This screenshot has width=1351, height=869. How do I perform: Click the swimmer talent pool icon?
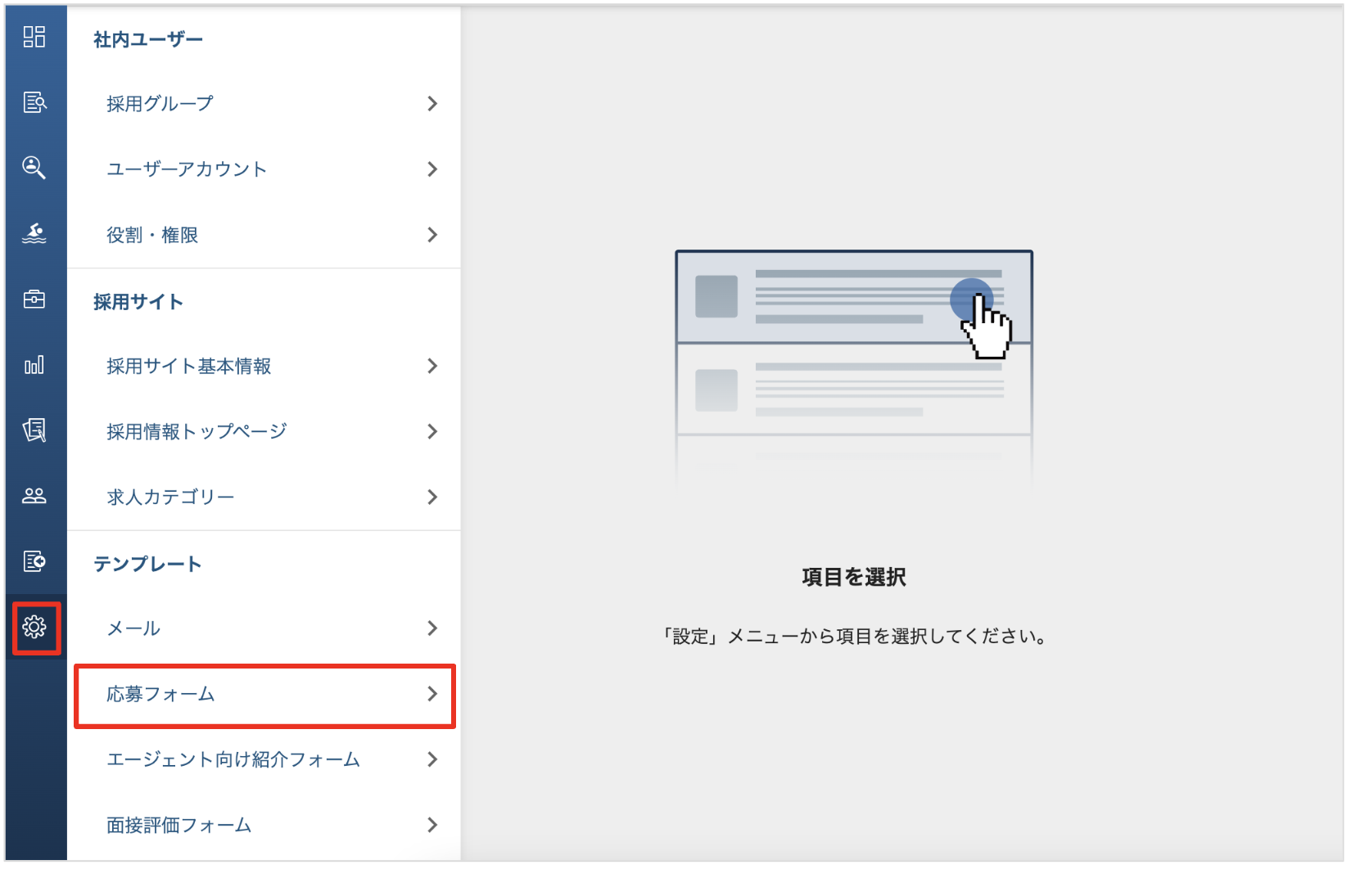click(x=34, y=233)
